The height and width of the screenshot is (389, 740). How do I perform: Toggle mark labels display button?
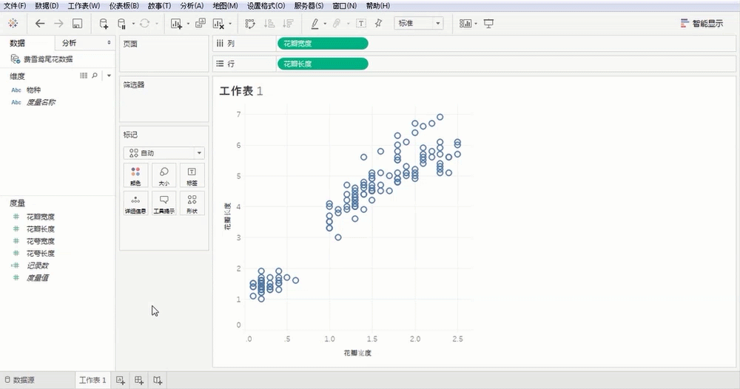click(x=361, y=24)
